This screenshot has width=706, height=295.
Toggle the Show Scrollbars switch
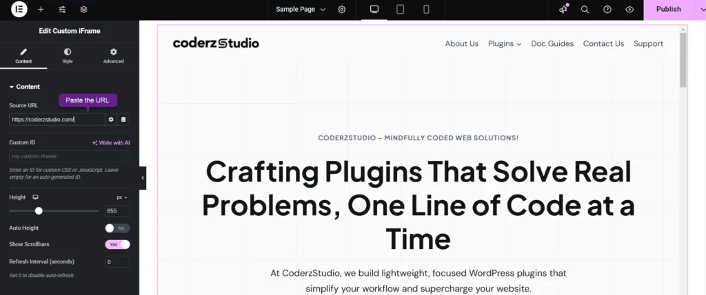click(x=117, y=244)
